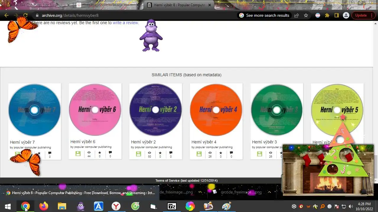This screenshot has height=212, width=378.
Task: Click the favorites star under Herní výběr 6
Action: (100, 153)
